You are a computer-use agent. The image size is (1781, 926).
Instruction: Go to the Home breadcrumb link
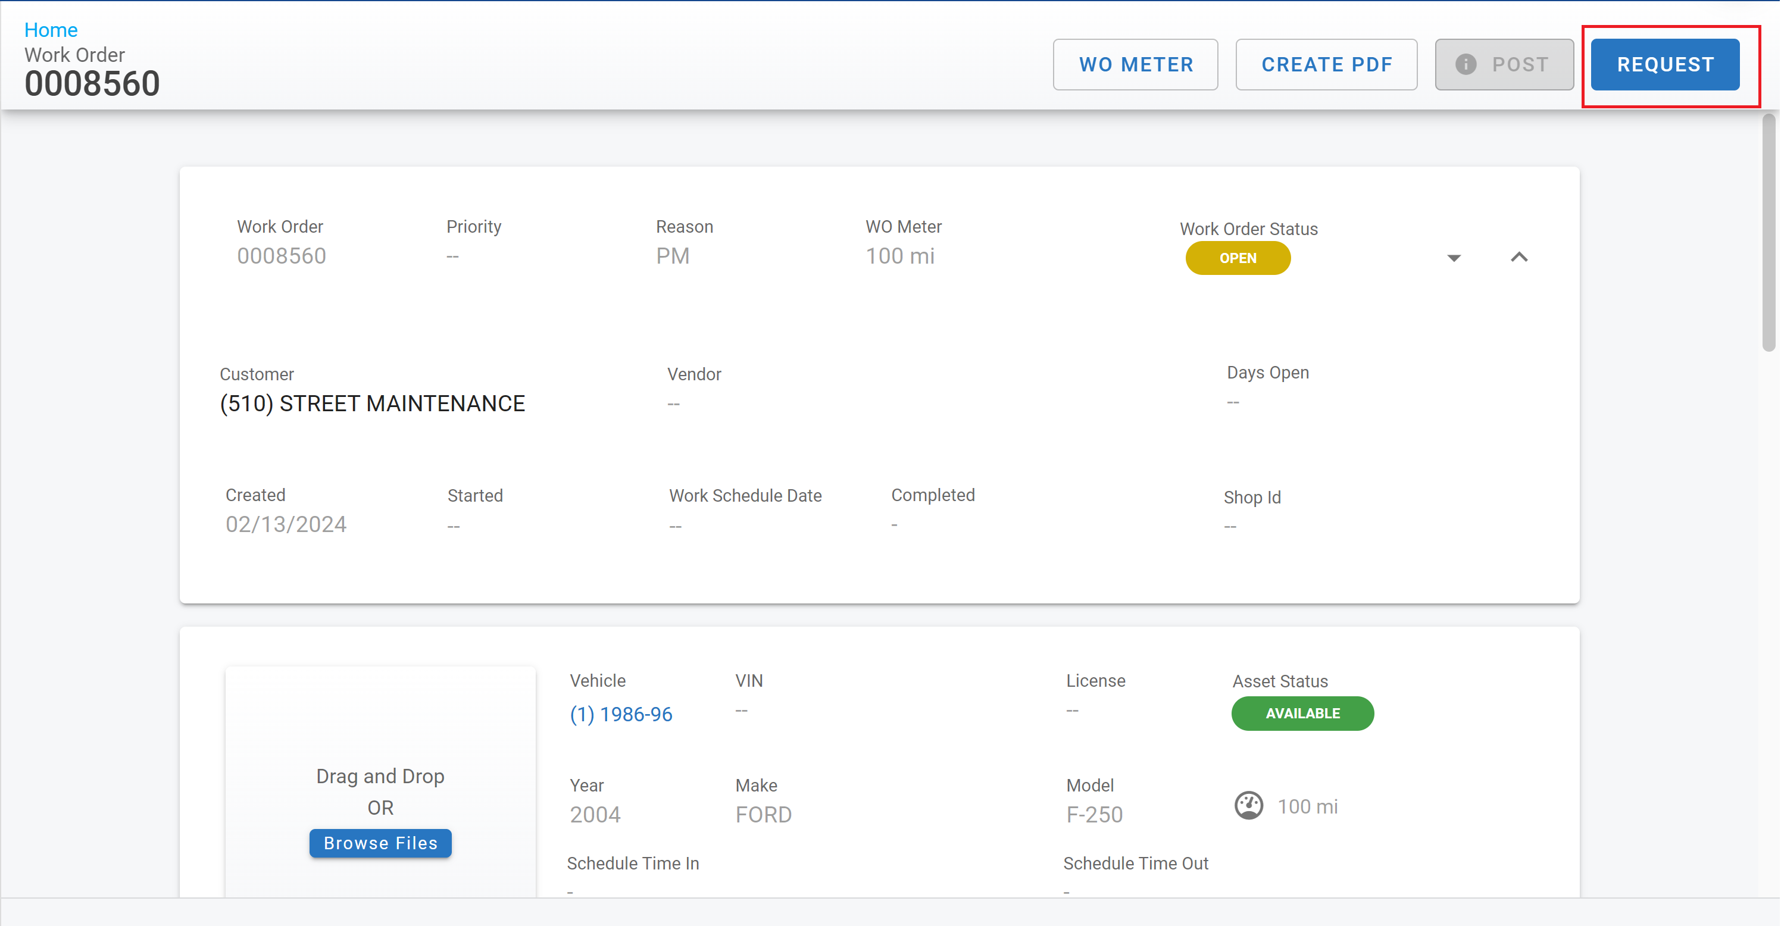(51, 30)
